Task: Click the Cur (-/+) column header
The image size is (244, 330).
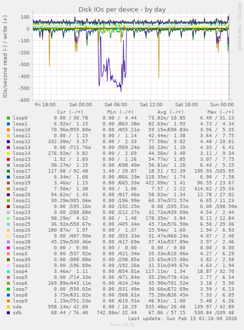Action: pos(70,112)
